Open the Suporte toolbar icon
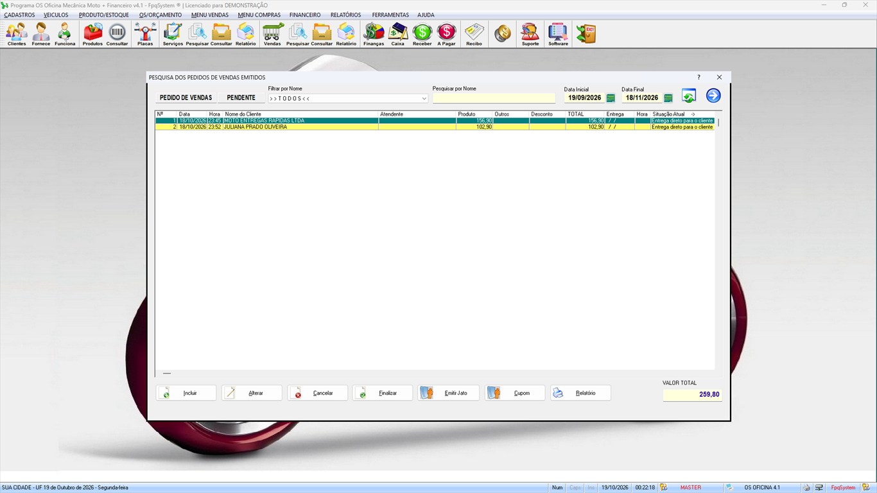Image resolution: width=877 pixels, height=493 pixels. coord(530,35)
